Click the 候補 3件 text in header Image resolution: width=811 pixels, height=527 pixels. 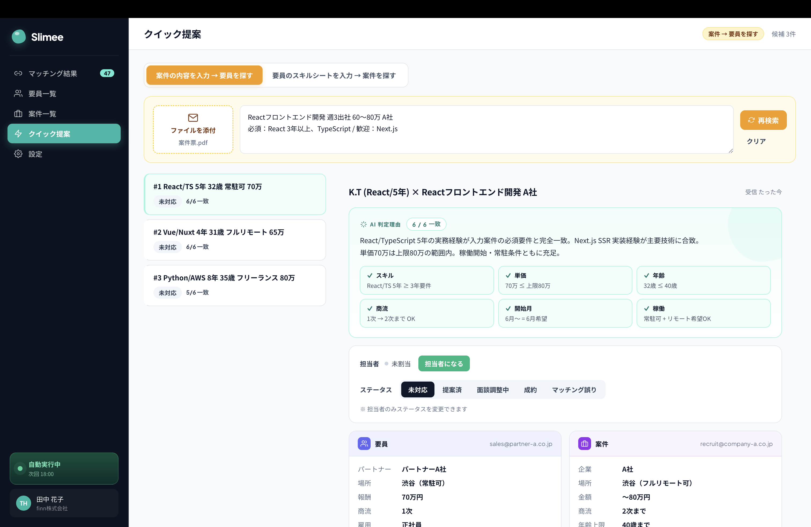tap(783, 34)
